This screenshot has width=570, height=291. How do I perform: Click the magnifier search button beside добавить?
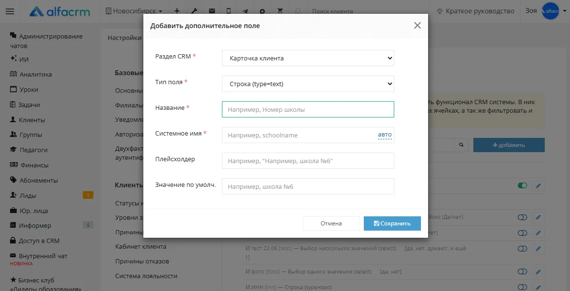461,145
